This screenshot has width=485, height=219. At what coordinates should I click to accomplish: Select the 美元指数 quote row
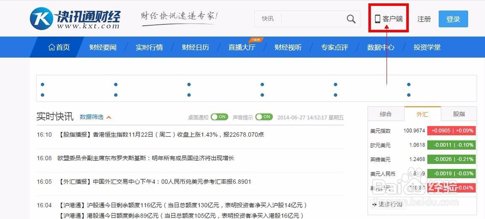point(422,131)
